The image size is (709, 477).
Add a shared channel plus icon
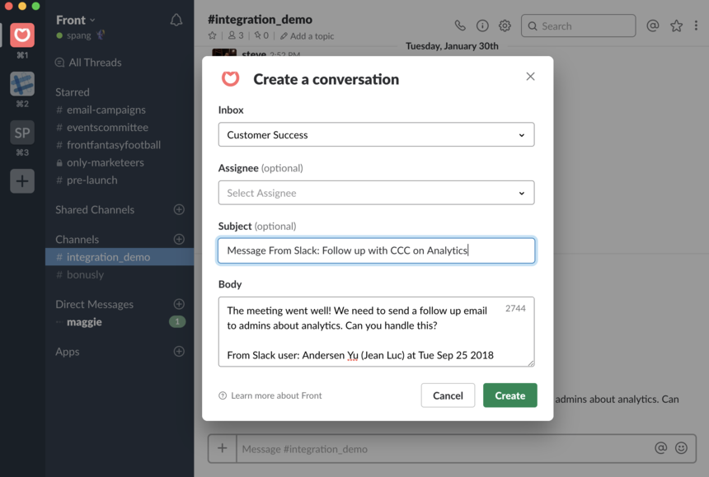click(179, 209)
